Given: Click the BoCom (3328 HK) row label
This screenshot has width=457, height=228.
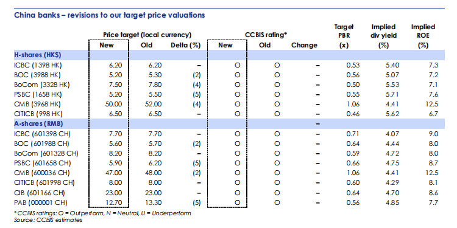Looking at the screenshot, I should [42, 85].
